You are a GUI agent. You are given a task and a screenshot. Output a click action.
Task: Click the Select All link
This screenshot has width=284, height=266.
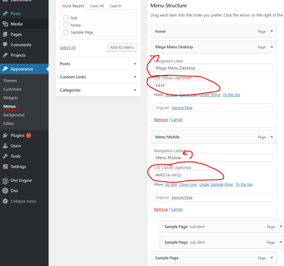68,47
